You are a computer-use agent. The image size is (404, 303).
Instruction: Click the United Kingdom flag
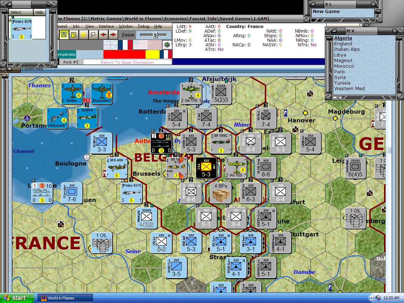coord(110,45)
